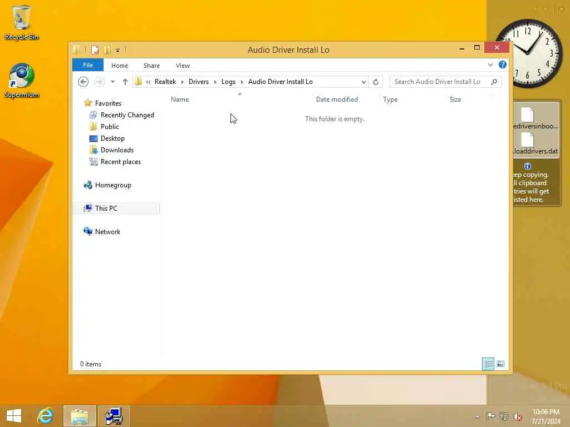The height and width of the screenshot is (427, 570).
Task: Show hidden system tray icons
Action: pyautogui.click(x=477, y=416)
